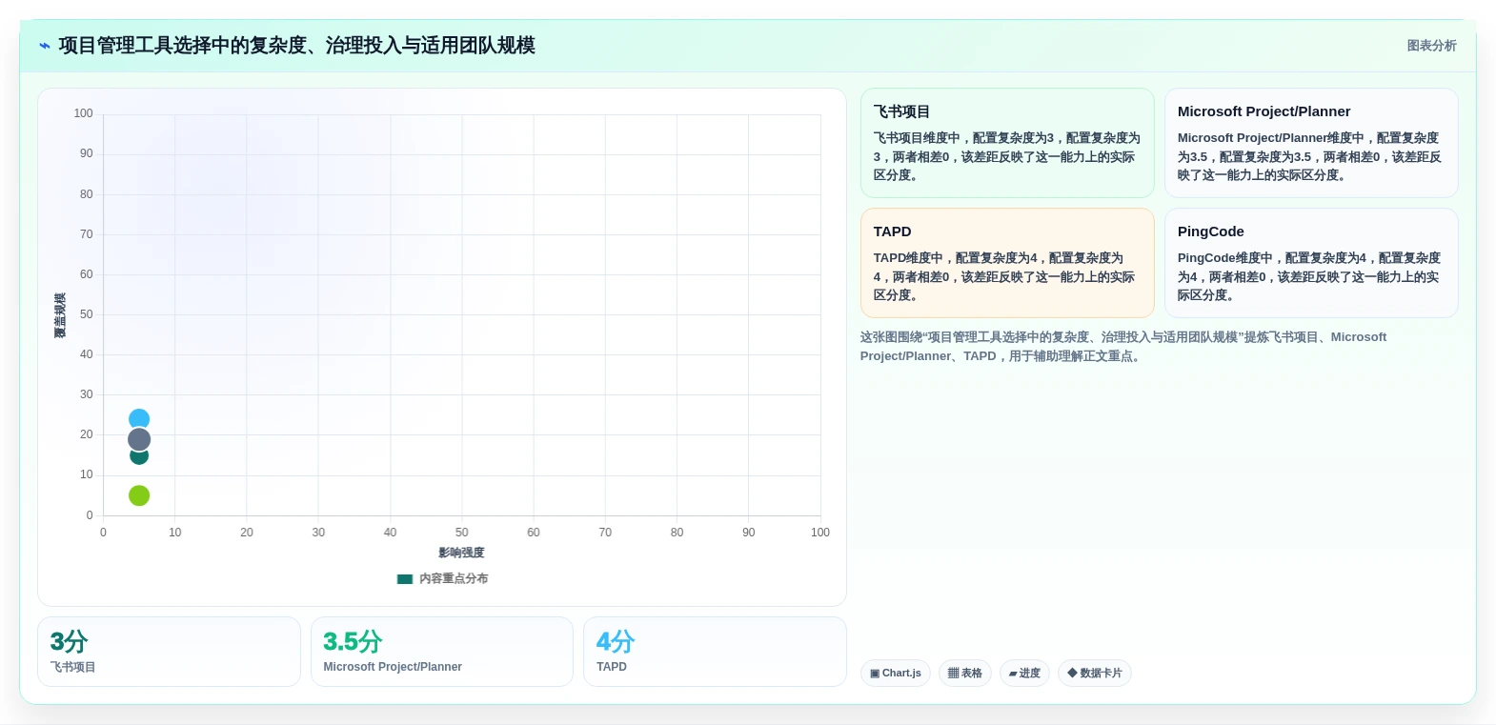Image resolution: width=1496 pixels, height=725 pixels.
Task: Select the green scatter point near 5
Action: point(139,495)
